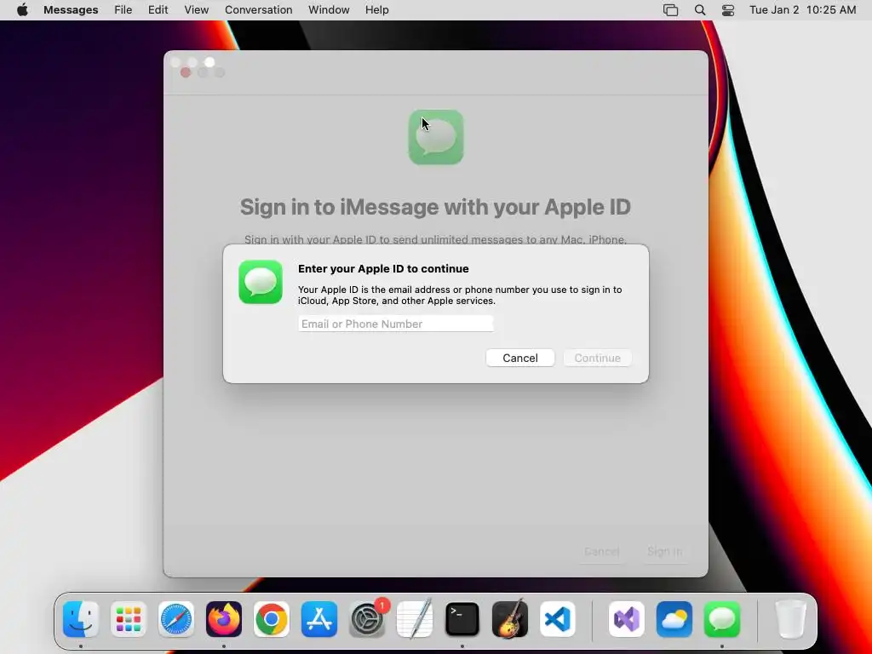Click Cancel in the Apple ID dialog
872x654 pixels.
pyautogui.click(x=520, y=359)
